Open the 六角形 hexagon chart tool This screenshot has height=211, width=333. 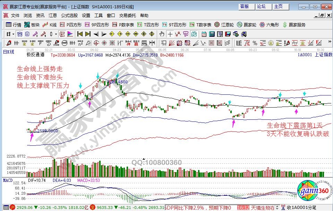click(x=269, y=25)
